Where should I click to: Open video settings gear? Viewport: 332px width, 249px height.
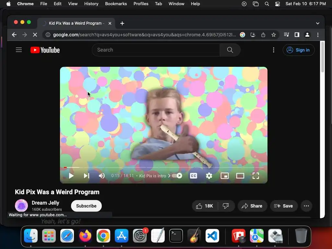point(209,176)
